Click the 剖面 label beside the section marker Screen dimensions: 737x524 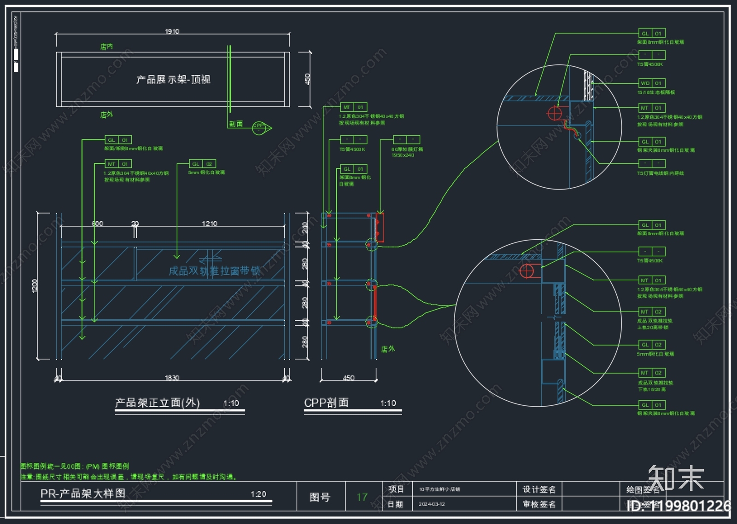[x=236, y=124]
